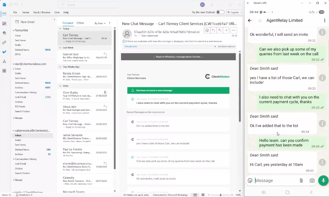Click the New Email button

click(25, 22)
